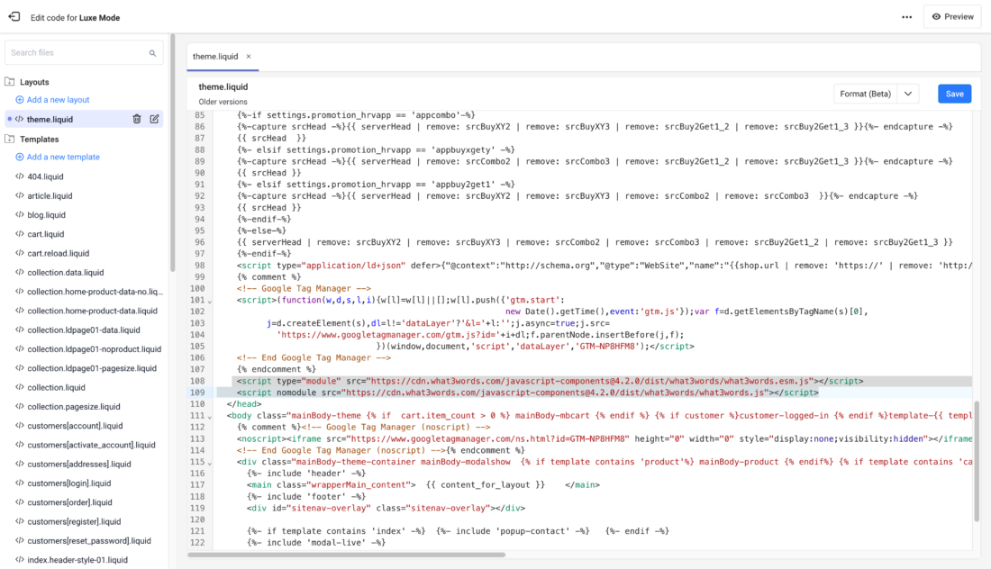Open customers[login].liquid file
This screenshot has width=991, height=569.
pyautogui.click(x=68, y=483)
